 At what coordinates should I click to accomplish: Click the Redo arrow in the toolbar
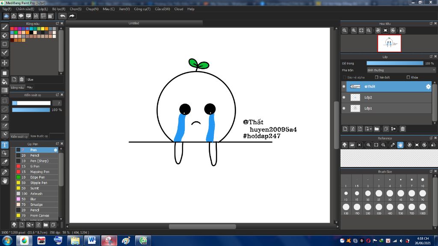tap(72, 16)
